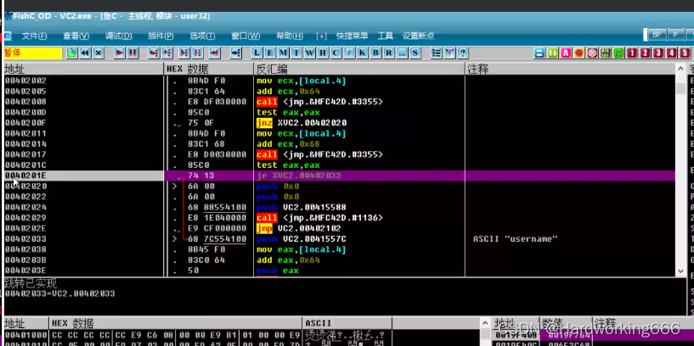Open Run trace with ellipsis button
The height and width of the screenshot is (346, 694).
pos(402,53)
